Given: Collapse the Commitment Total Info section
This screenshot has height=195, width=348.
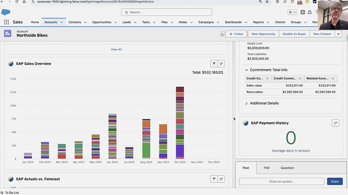Looking at the screenshot, I should [x=246, y=70].
